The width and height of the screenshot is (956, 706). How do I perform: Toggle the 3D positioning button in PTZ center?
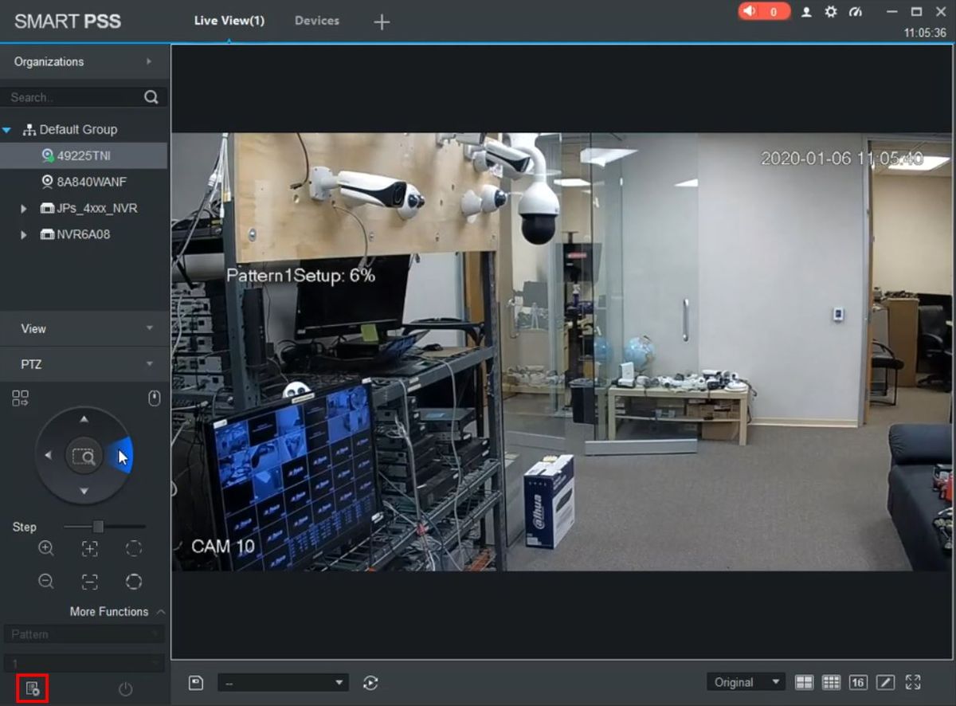coord(84,457)
